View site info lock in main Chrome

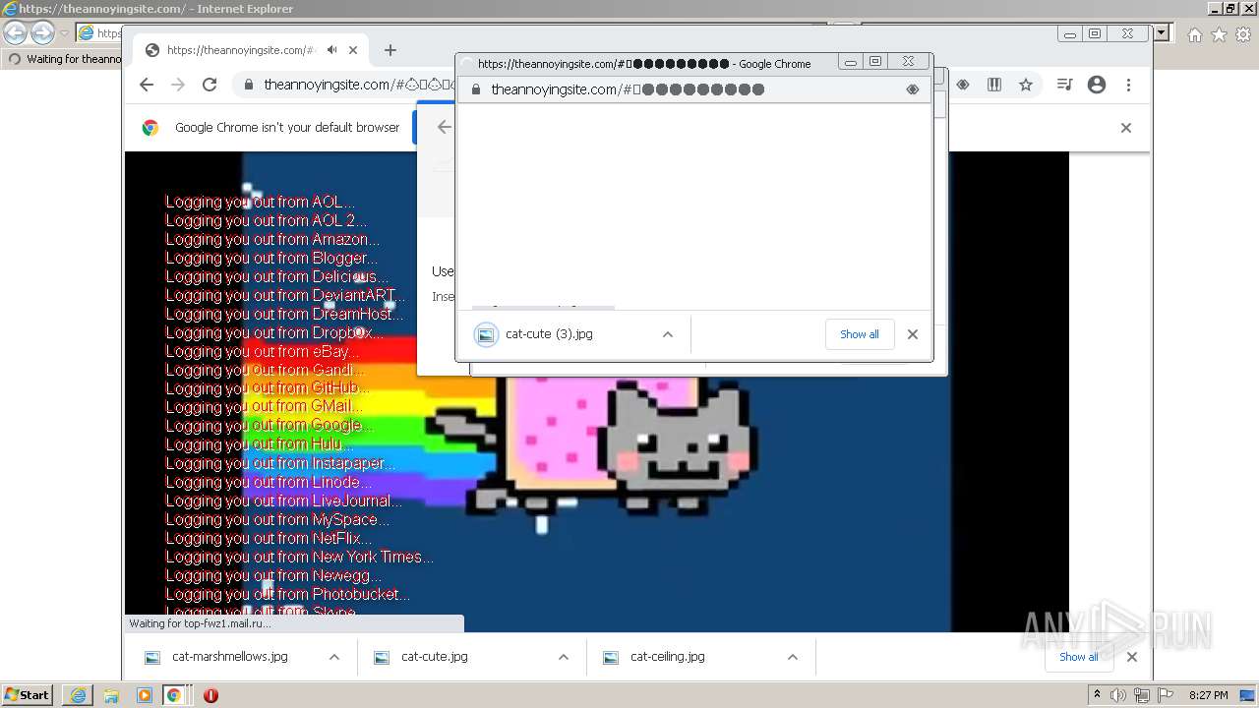click(248, 85)
